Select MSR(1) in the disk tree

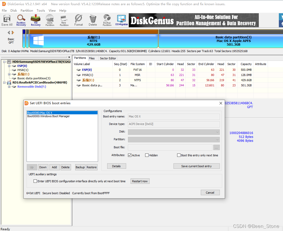(23, 70)
